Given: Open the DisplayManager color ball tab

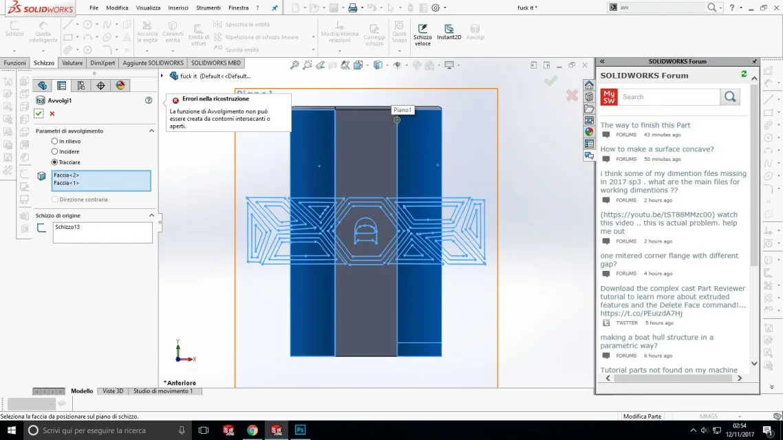Looking at the screenshot, I should (120, 86).
